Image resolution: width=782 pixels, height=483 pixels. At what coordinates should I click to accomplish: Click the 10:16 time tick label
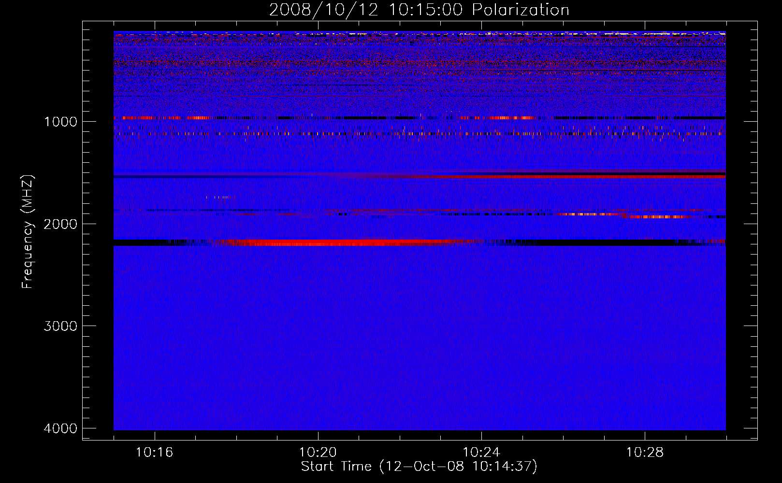[154, 453]
